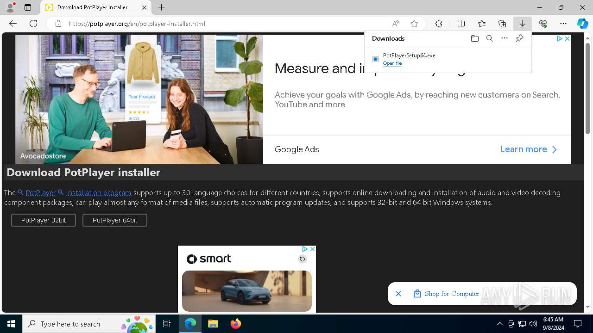593x333 pixels.
Task: Refresh the page with reload icon
Action: [x=33, y=24]
